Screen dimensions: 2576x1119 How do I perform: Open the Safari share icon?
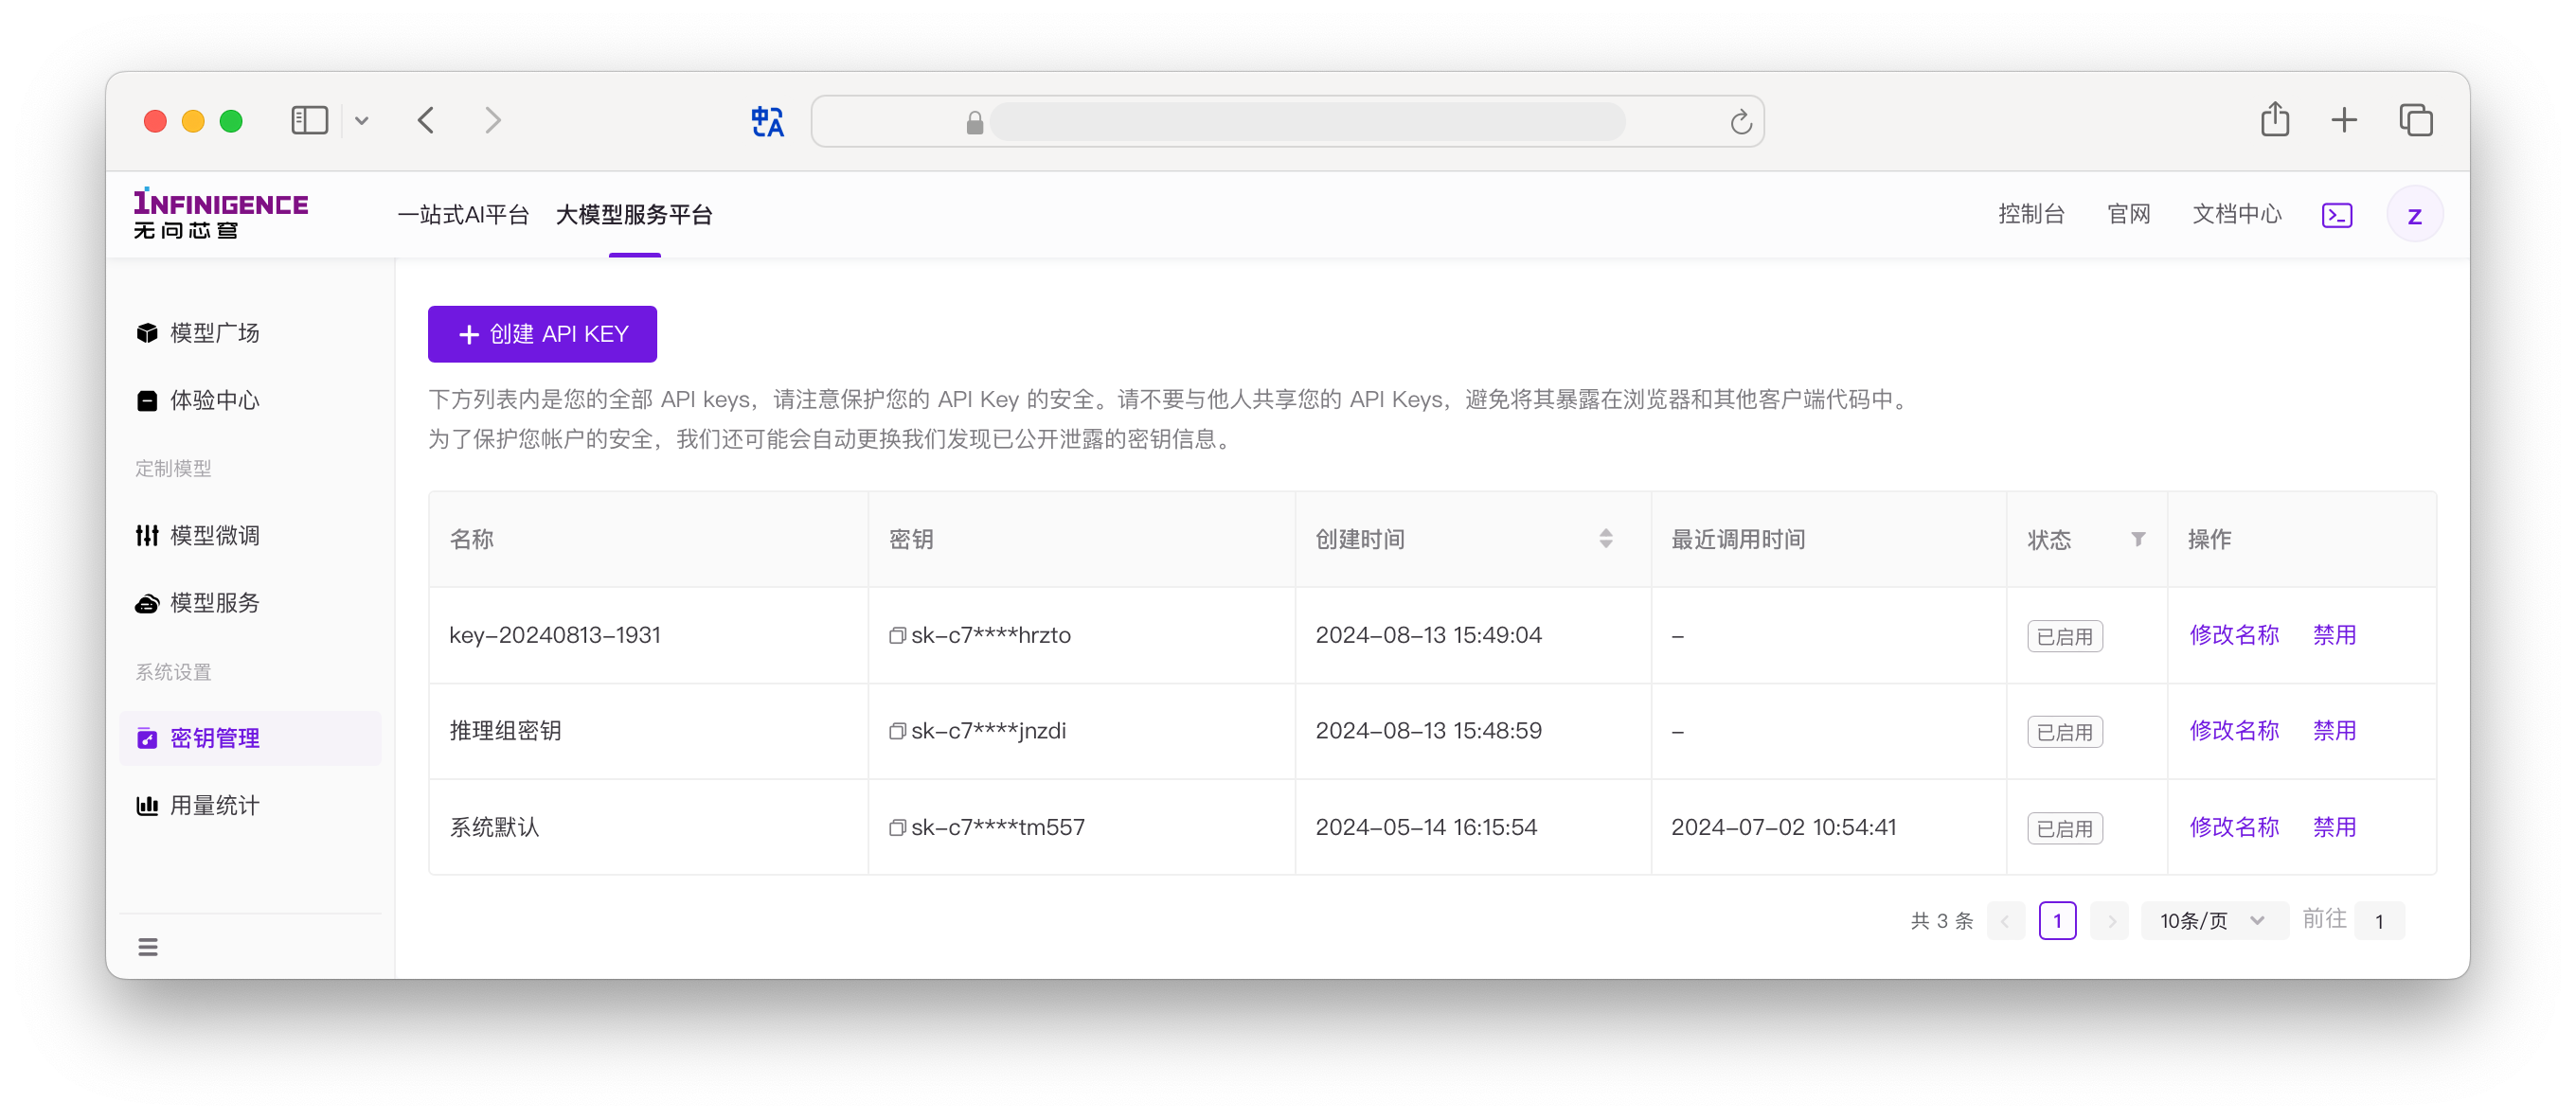click(x=2275, y=119)
